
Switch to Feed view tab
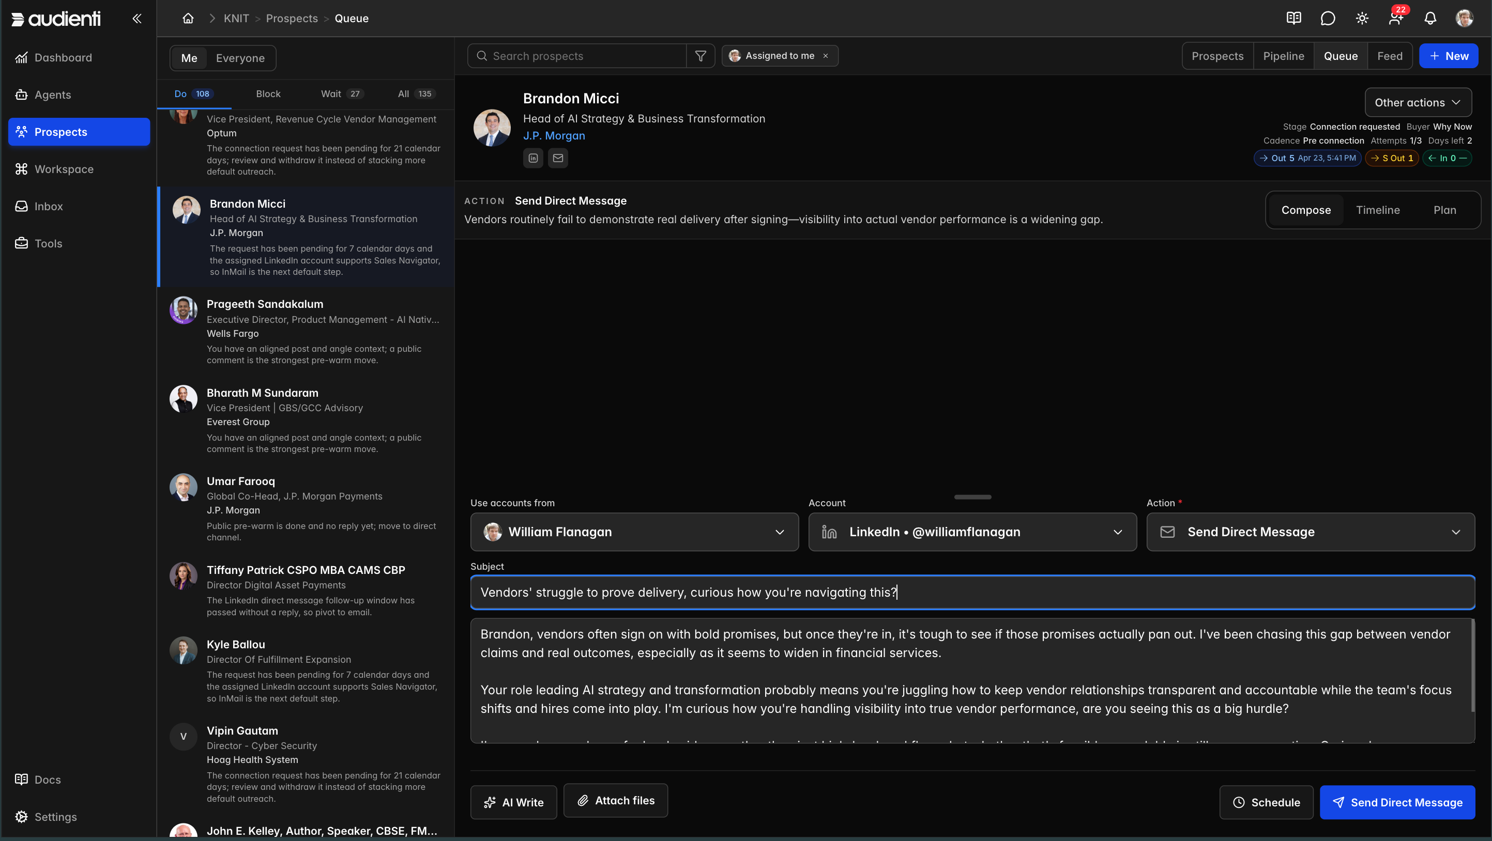pos(1390,56)
